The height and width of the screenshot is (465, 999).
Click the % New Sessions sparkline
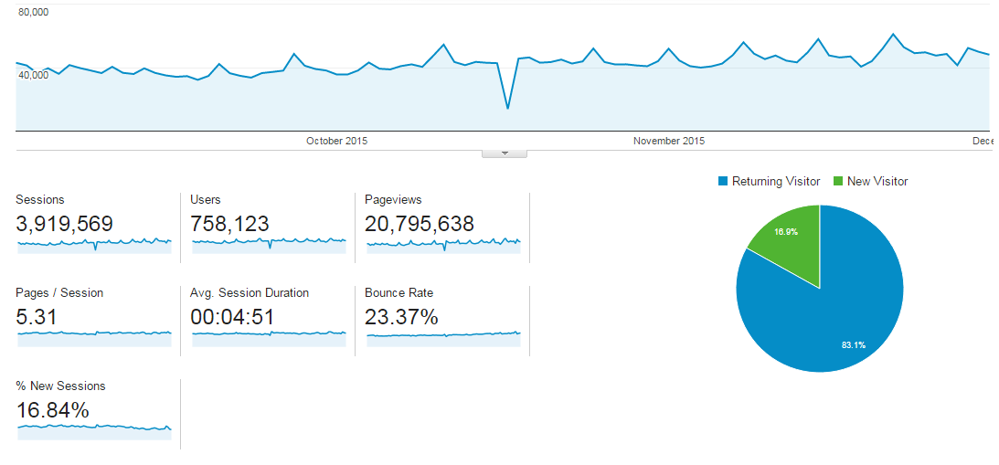tap(94, 430)
